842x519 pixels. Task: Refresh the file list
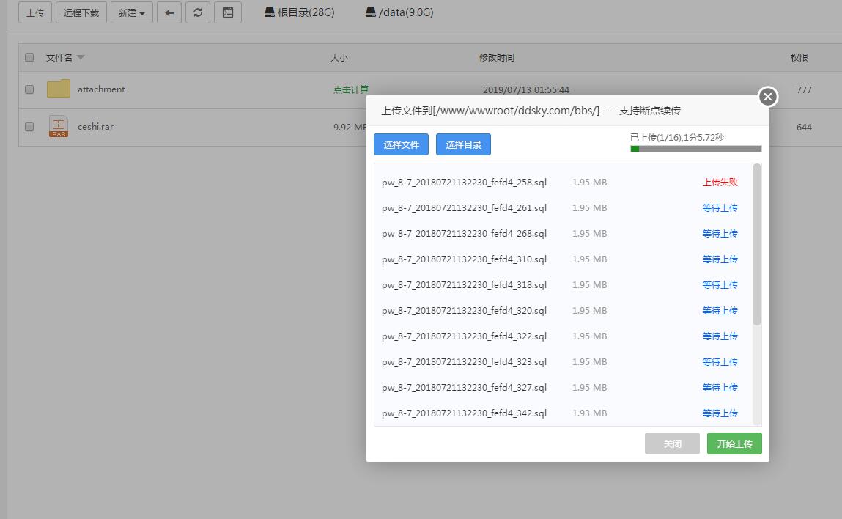point(198,12)
